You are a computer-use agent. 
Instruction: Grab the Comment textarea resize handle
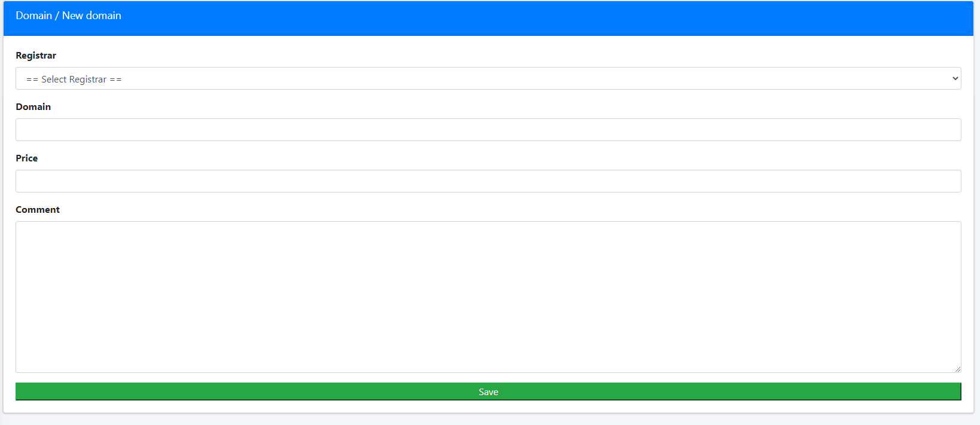pyautogui.click(x=957, y=369)
